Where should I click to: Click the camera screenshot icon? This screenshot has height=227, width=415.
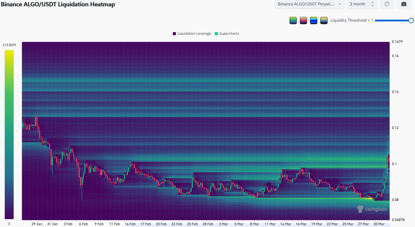pos(404,4)
